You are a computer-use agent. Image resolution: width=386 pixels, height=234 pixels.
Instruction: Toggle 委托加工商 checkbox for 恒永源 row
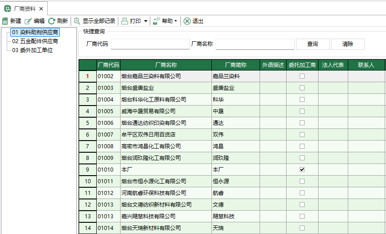[x=302, y=181]
